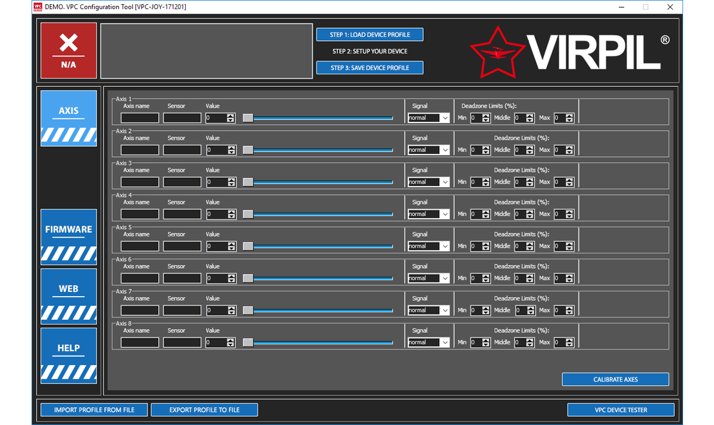Click the Calibrate Axes button
This screenshot has width=714, height=425.
click(615, 379)
